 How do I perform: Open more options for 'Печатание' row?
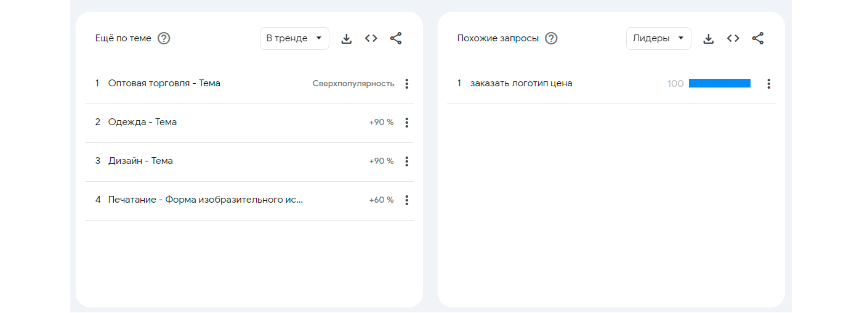click(406, 200)
